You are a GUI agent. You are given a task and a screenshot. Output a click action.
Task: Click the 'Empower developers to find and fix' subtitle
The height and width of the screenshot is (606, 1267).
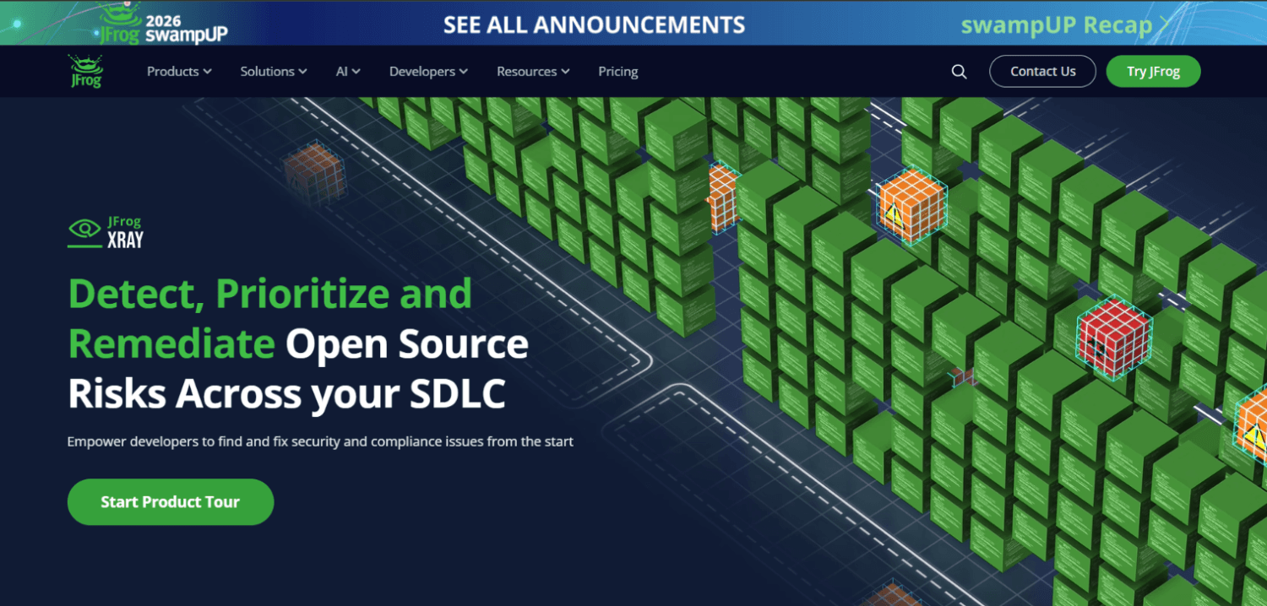tap(320, 441)
